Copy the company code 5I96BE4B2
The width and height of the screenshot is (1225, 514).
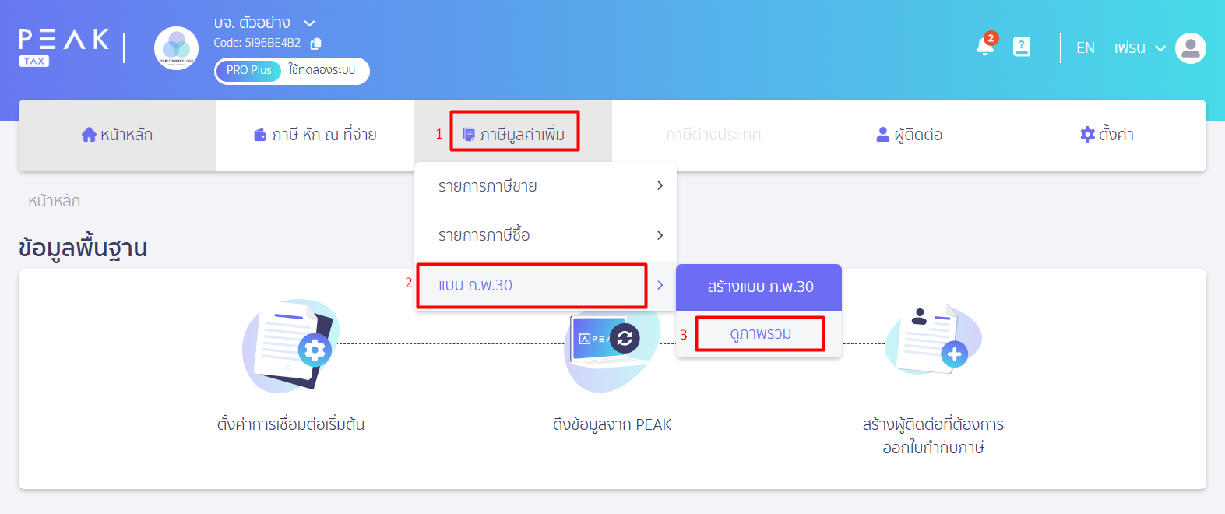[315, 44]
